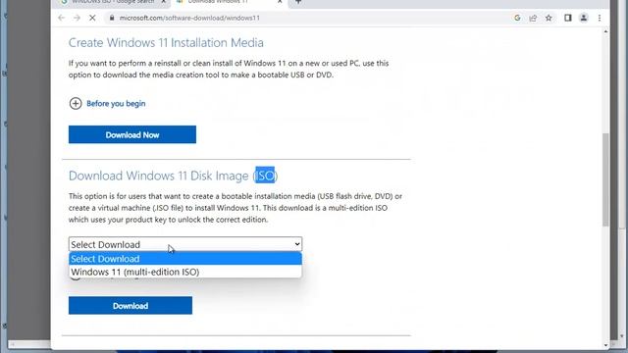Expand Before you begin plus icon
Viewport: 628px width, 353px height.
[x=76, y=103]
